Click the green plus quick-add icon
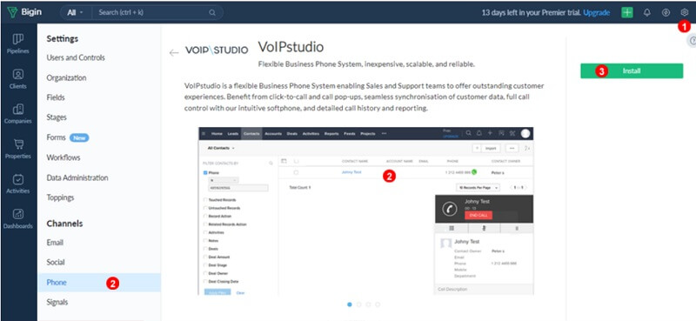This screenshot has height=321, width=696. click(626, 12)
